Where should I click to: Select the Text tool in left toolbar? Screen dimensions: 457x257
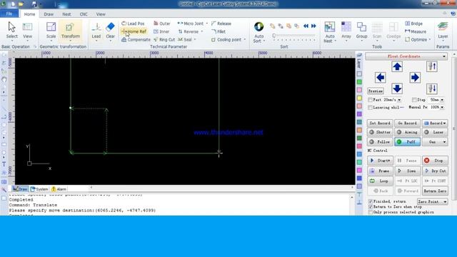(x=4, y=164)
